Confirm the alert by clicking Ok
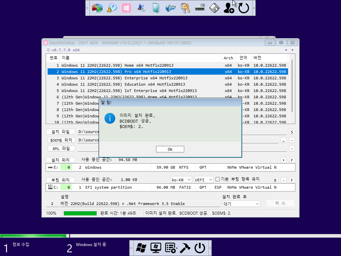 [170, 149]
